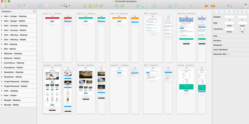Viewport: 249px width, 124px height.
Task: Select the Newsletter - Mobile layer
Action: coord(13,77)
